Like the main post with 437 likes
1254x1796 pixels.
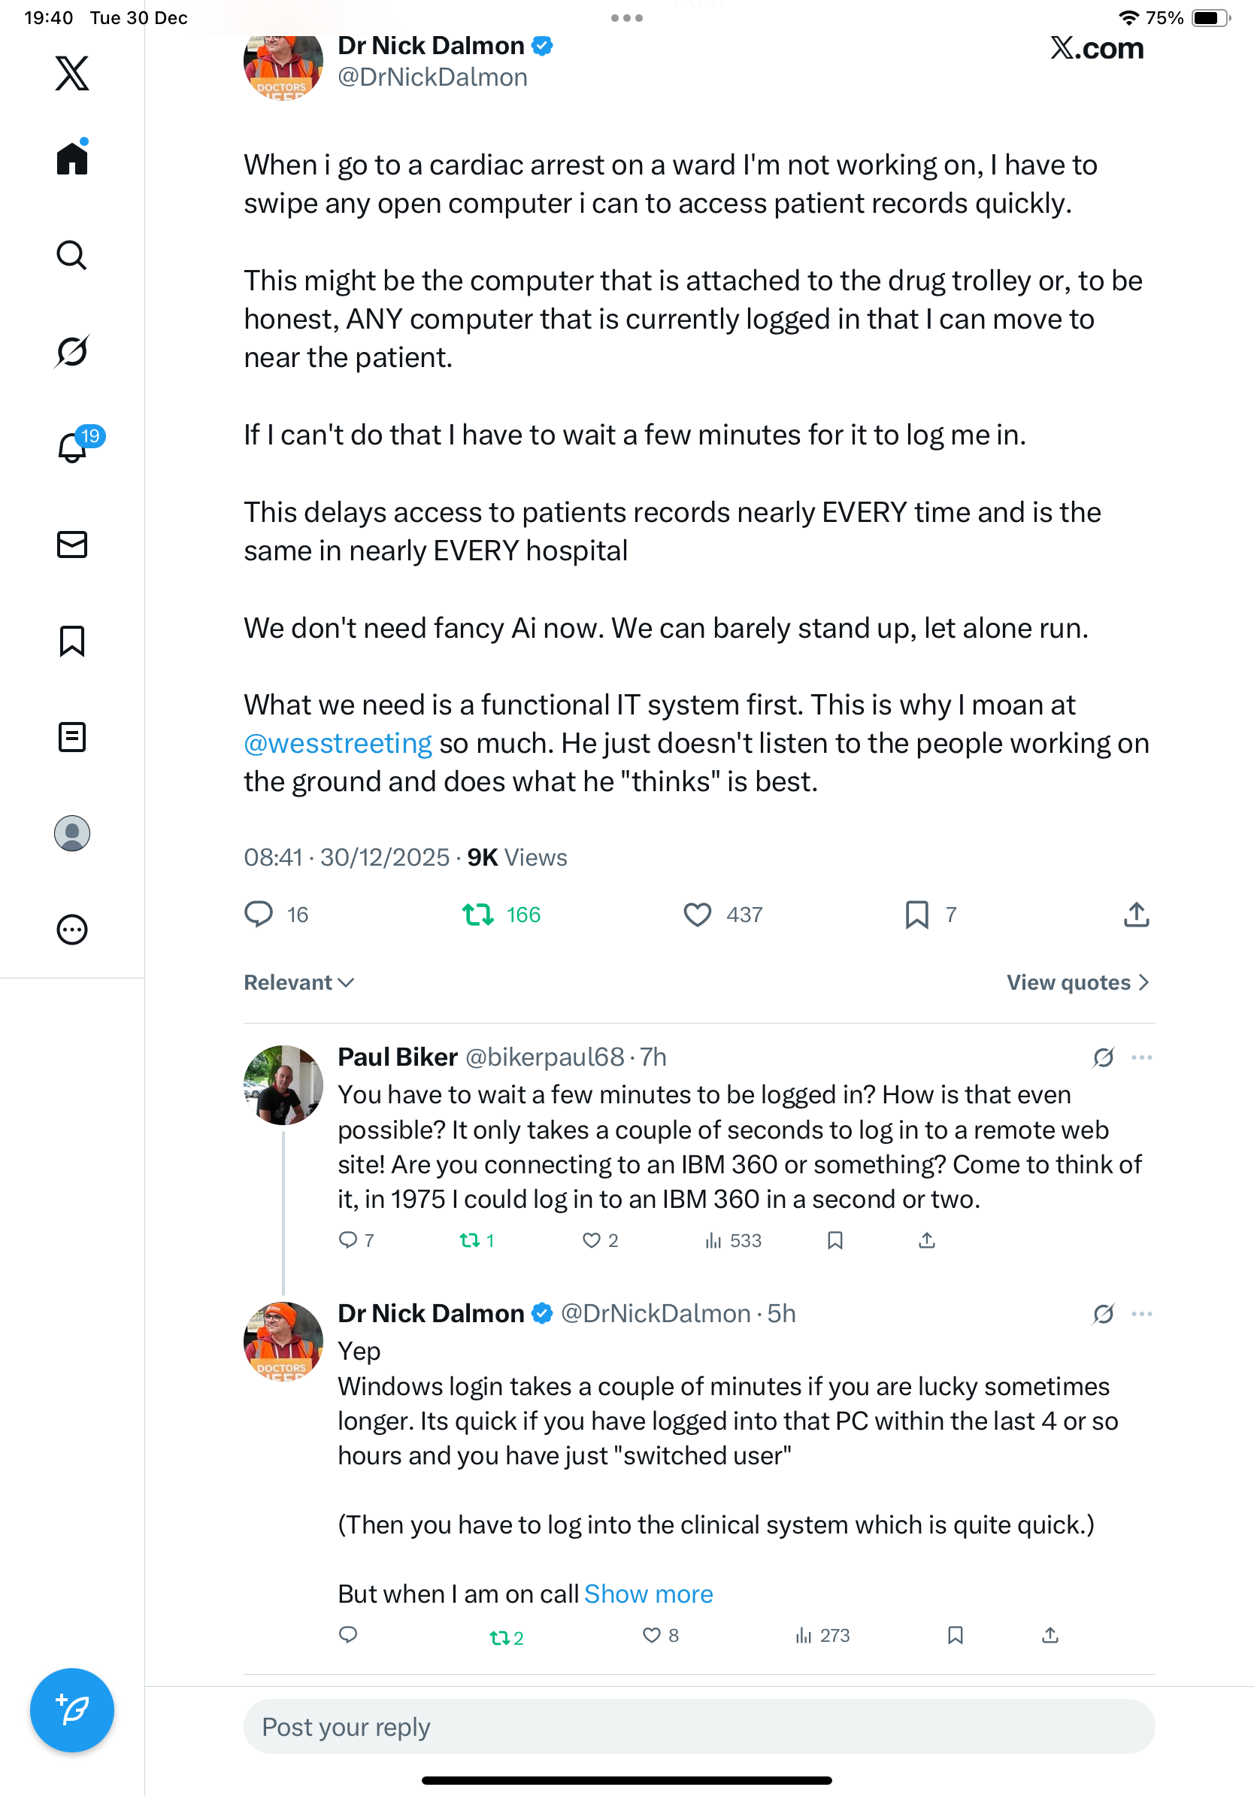click(x=698, y=915)
